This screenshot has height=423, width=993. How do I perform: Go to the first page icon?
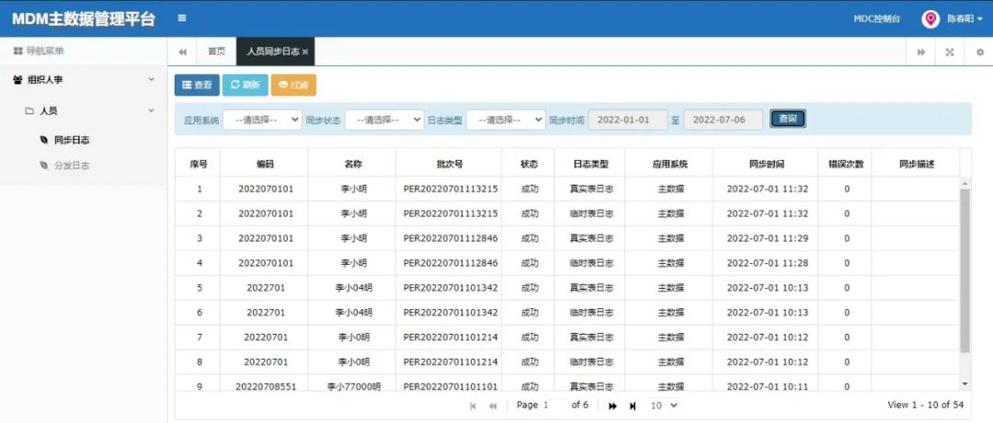473,406
